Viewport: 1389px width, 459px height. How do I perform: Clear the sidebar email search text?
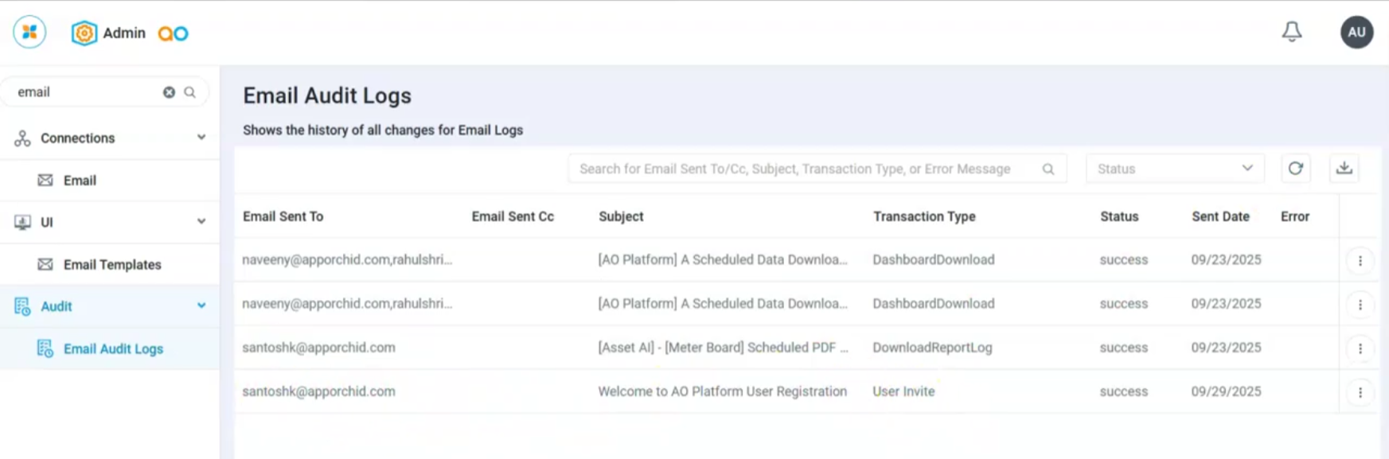tap(169, 92)
